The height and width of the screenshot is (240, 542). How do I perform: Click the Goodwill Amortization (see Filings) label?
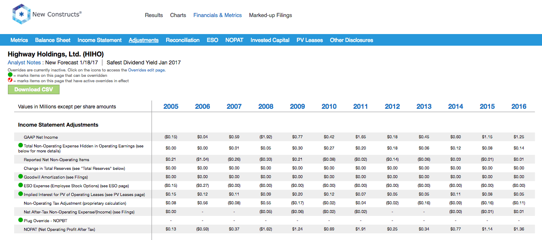(x=57, y=177)
